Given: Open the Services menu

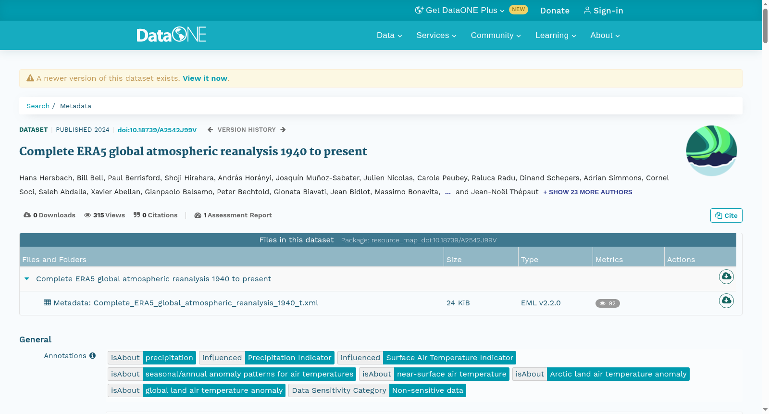Looking at the screenshot, I should click(436, 36).
